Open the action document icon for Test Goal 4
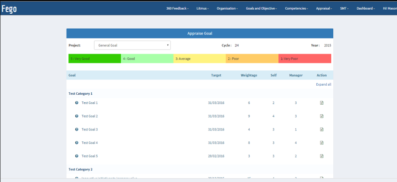 (321, 143)
